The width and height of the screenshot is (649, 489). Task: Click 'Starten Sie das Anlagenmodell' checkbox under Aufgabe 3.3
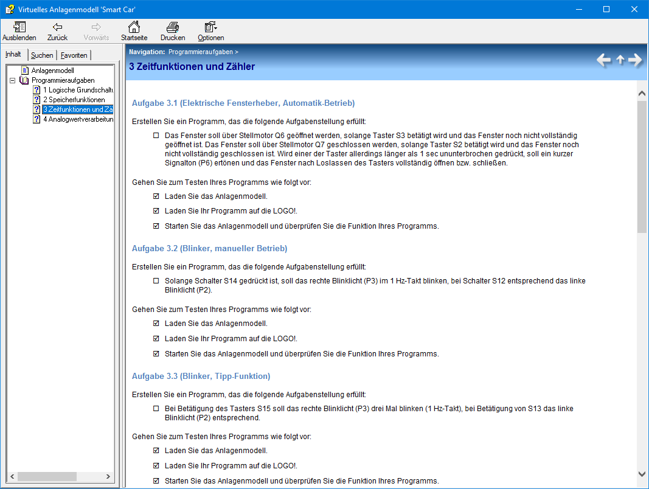coord(156,480)
